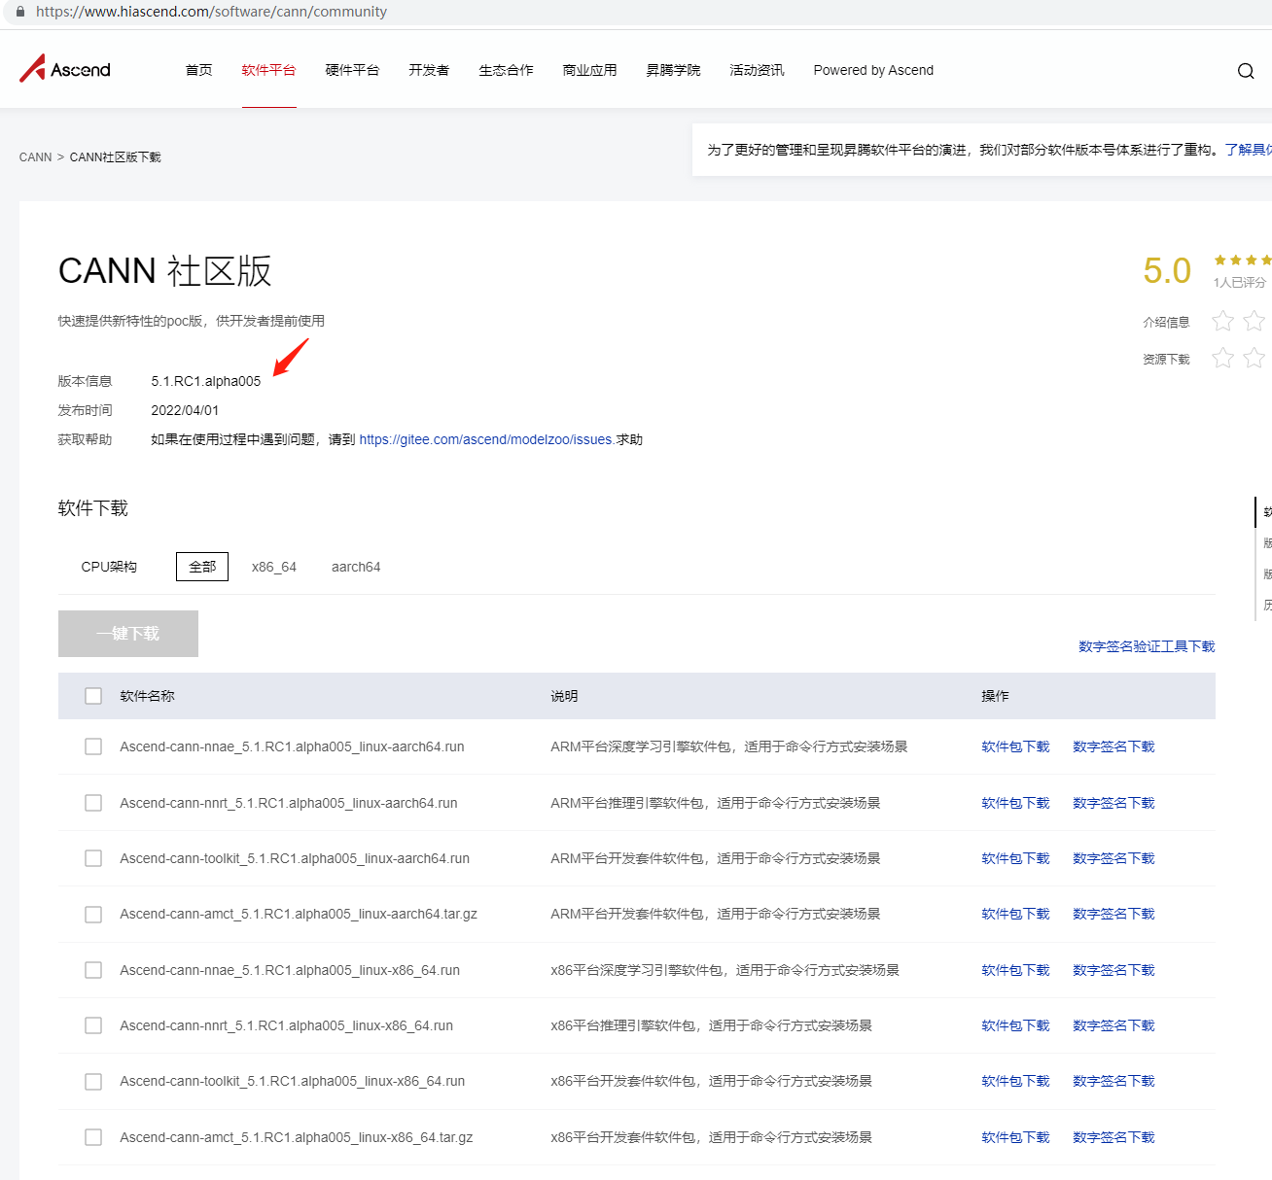Check the box for nnae linux-aarch64.run
1272x1180 pixels.
(93, 746)
